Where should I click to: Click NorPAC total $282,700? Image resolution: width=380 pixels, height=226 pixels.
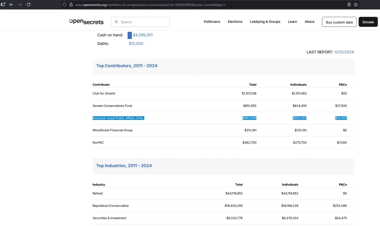pyautogui.click(x=250, y=143)
